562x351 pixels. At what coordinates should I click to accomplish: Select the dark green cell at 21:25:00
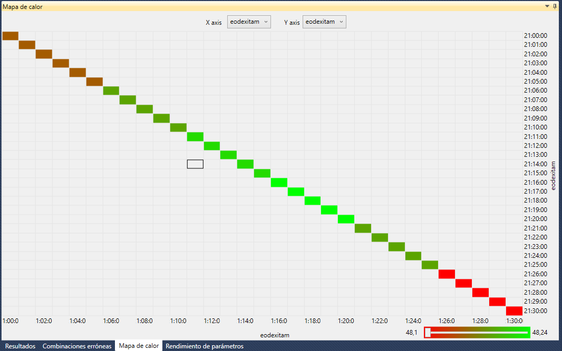[430, 265]
